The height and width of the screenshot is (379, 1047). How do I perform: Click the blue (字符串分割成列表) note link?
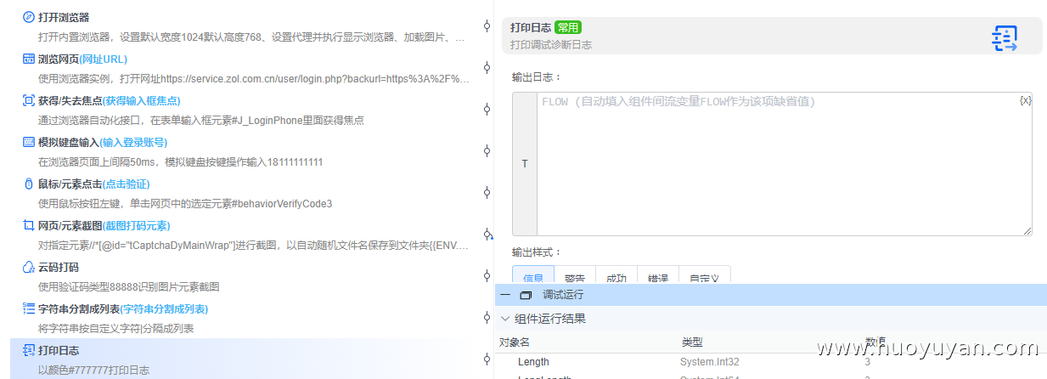pos(164,308)
